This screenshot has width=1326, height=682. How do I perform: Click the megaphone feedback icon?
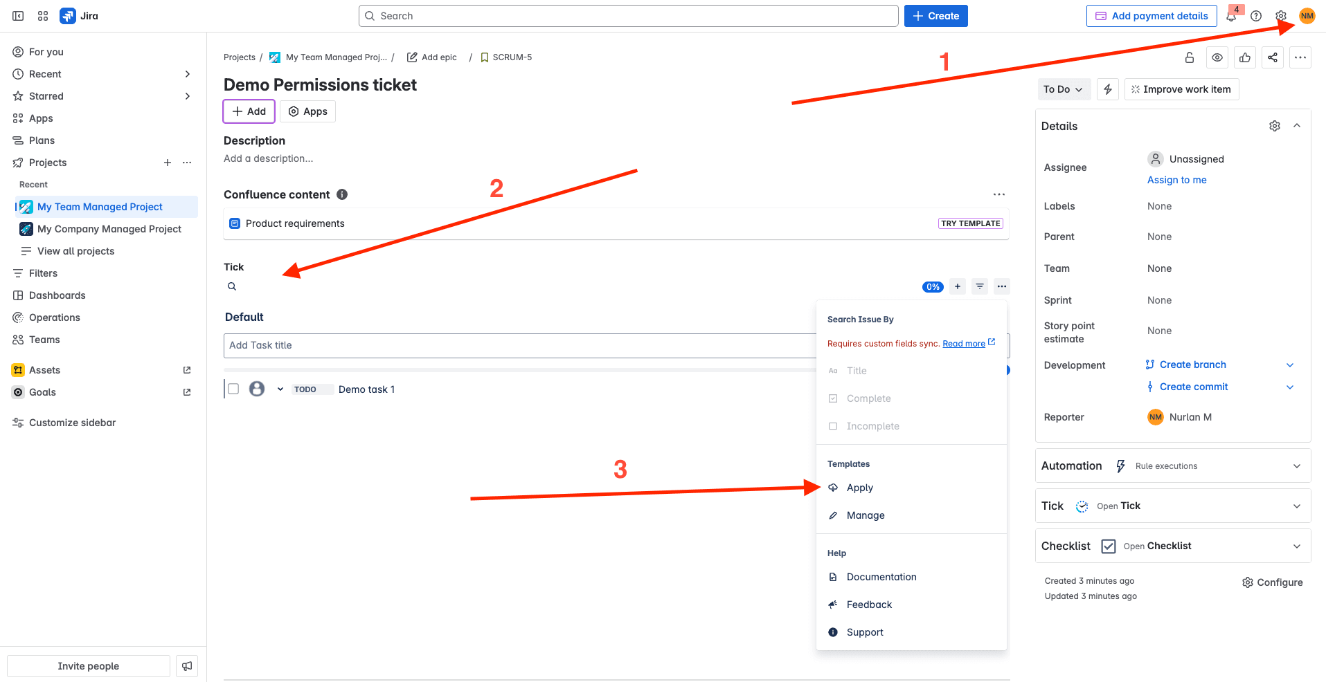point(187,666)
